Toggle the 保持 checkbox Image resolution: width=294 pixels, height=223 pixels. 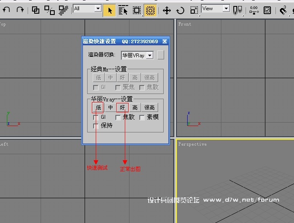96,126
